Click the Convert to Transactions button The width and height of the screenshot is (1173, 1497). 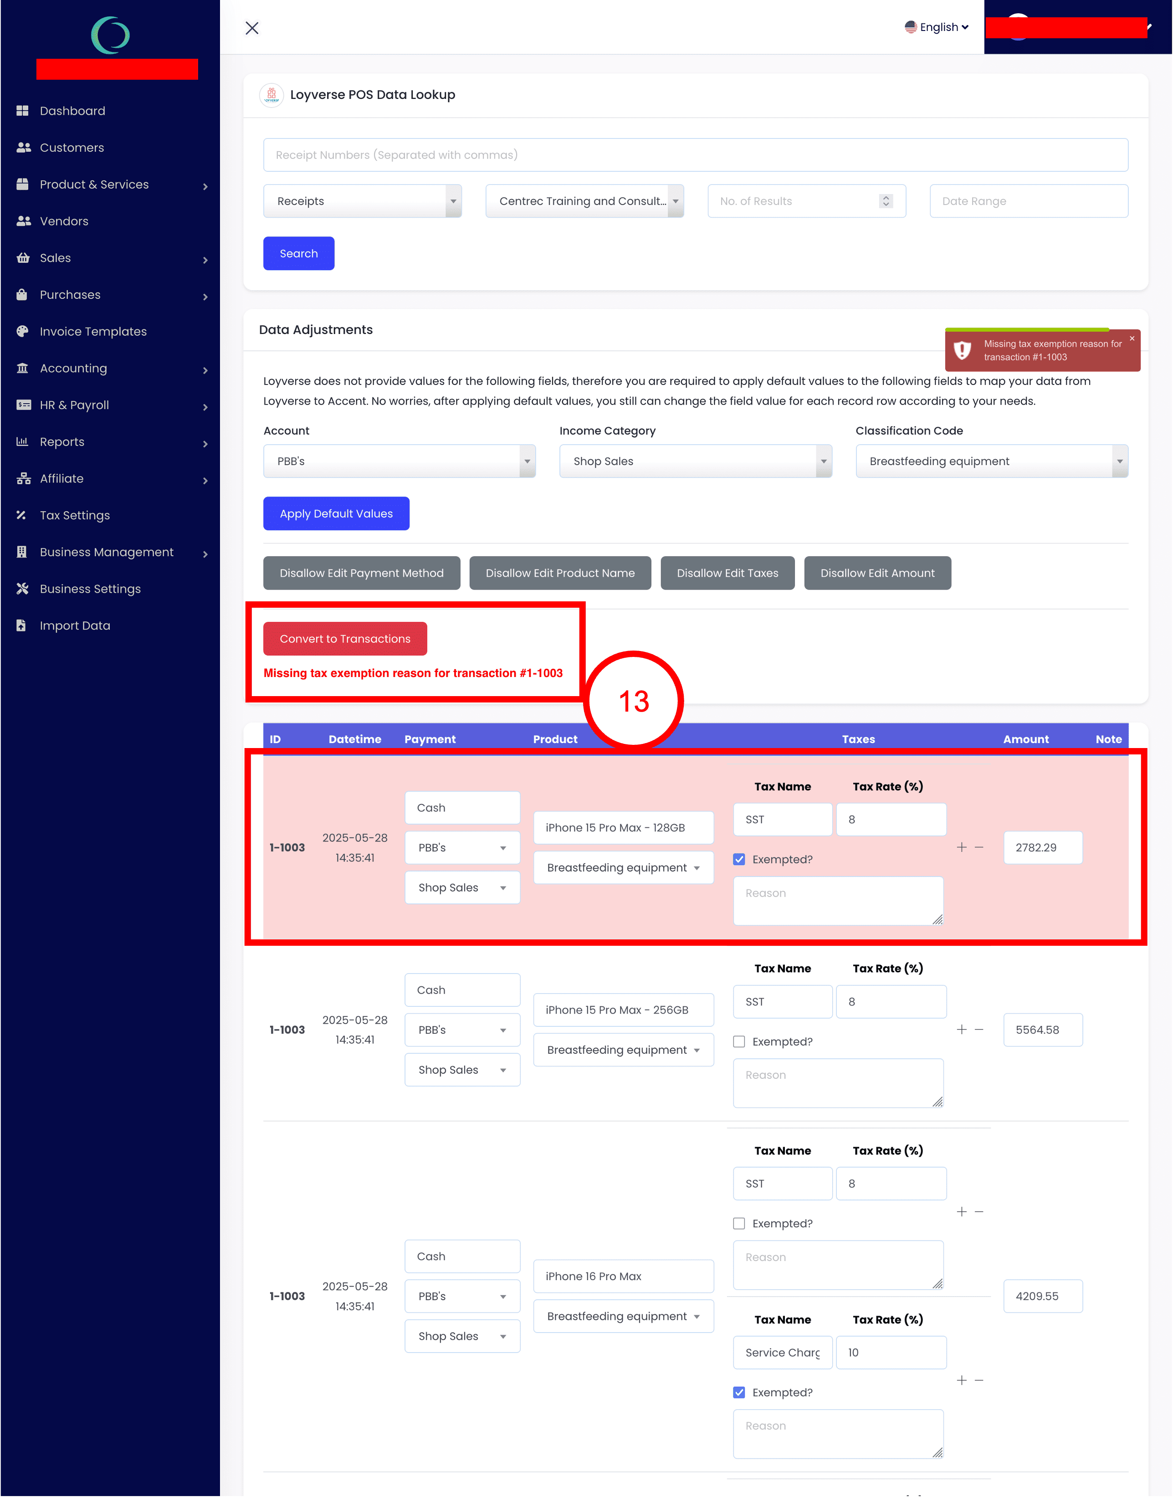345,639
